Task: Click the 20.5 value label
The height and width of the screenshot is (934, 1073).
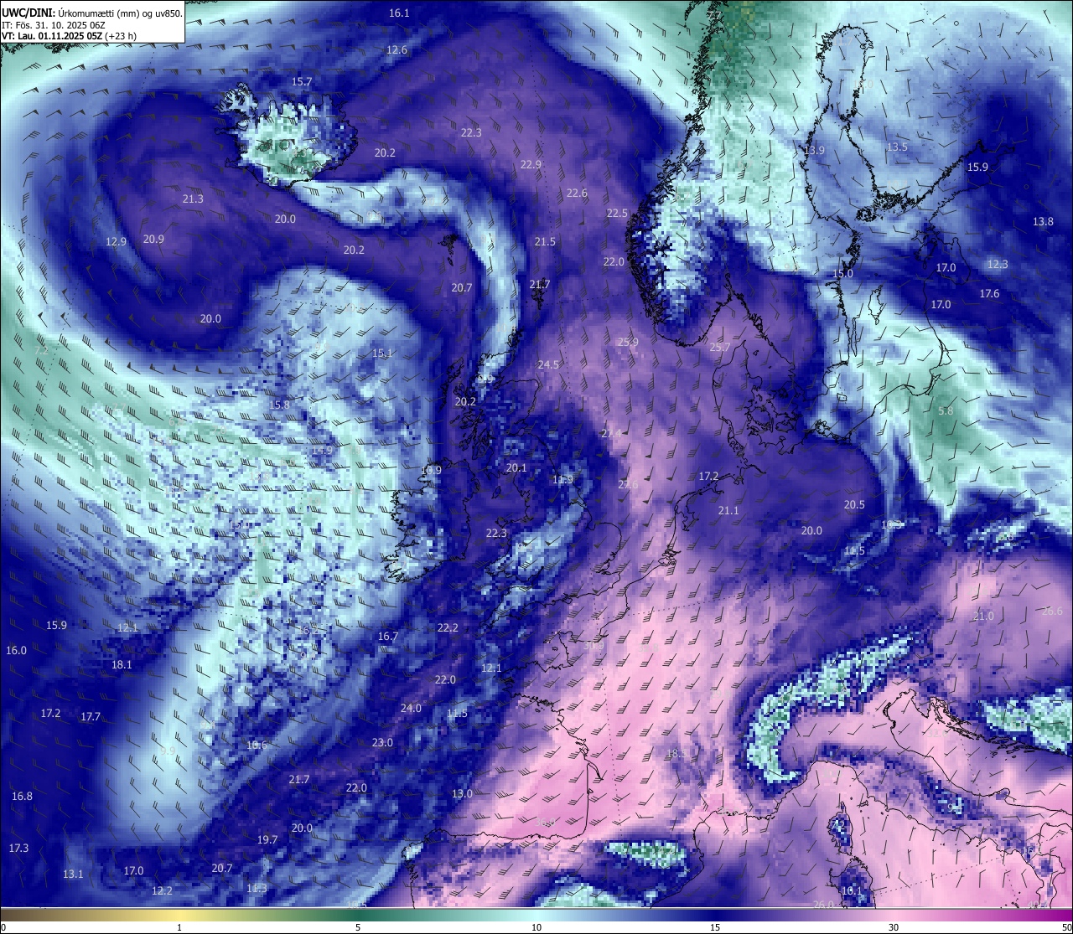Action: click(x=854, y=505)
